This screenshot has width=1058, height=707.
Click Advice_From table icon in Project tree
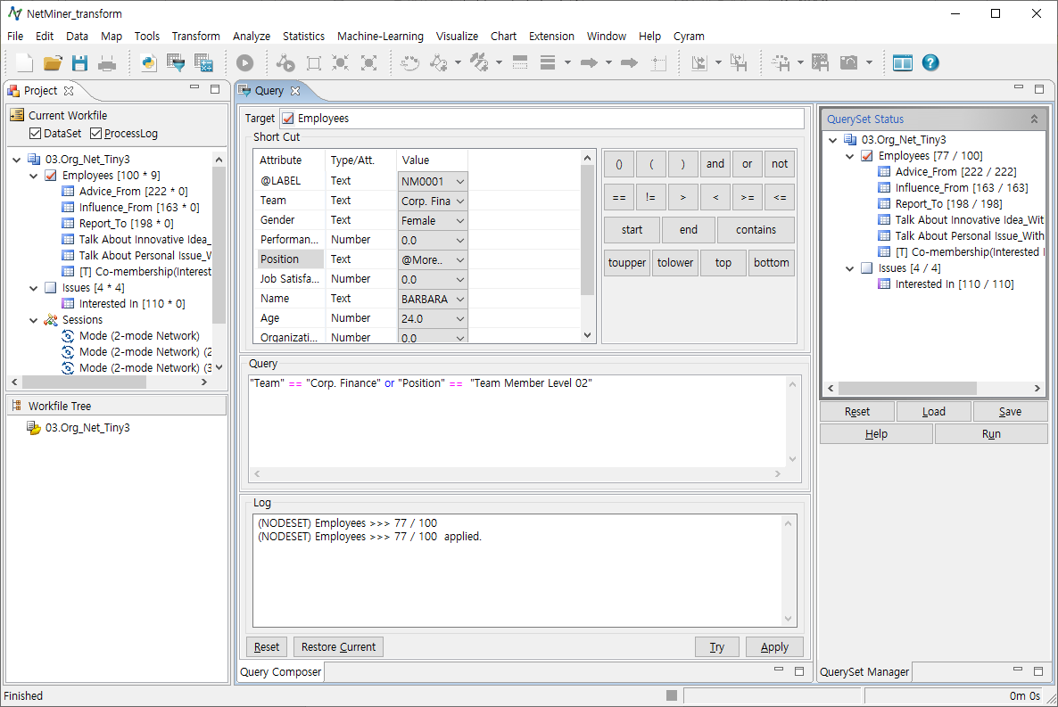click(68, 191)
